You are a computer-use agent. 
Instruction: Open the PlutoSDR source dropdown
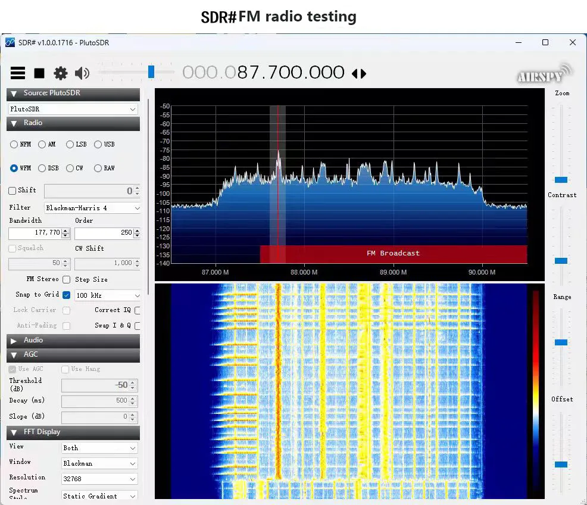tap(73, 110)
